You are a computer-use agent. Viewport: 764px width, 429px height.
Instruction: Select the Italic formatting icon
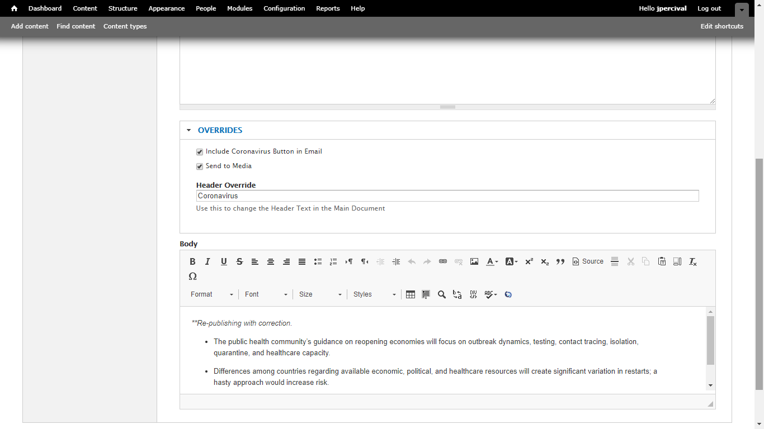[x=207, y=261]
